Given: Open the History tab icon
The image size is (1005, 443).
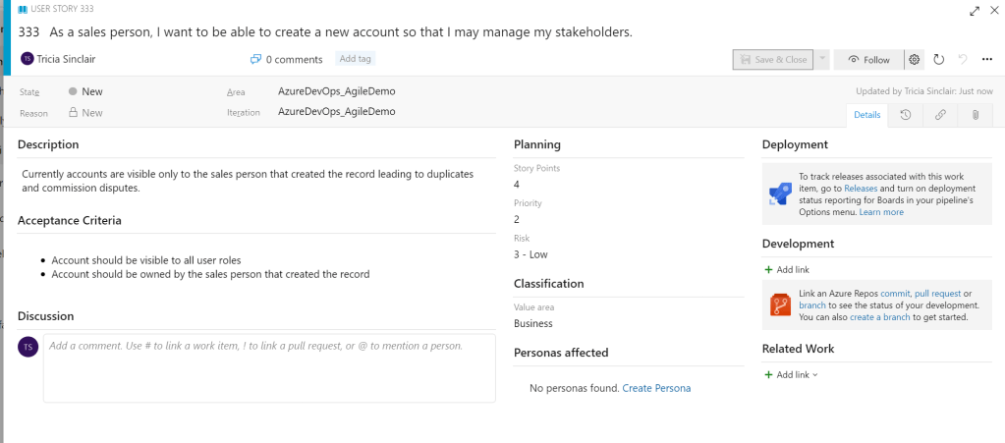Looking at the screenshot, I should click(905, 115).
